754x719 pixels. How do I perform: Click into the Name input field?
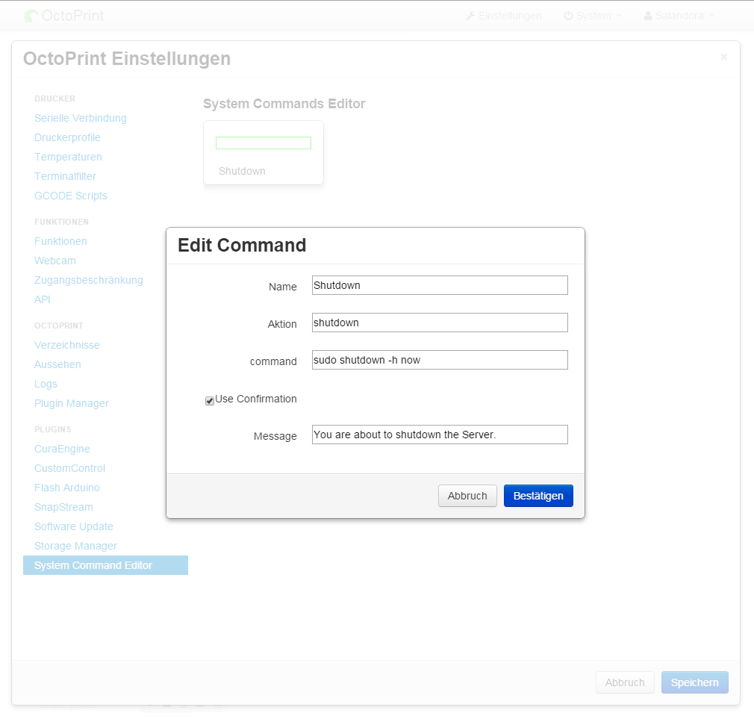[x=440, y=285]
